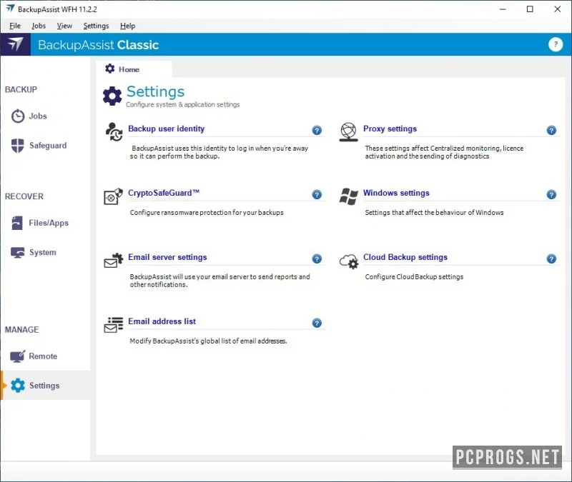This screenshot has width=572, height=482.
Task: Open Email server settings link
Action: pyautogui.click(x=167, y=257)
